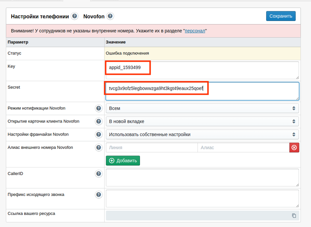This screenshot has width=311, height=227.
Task: Show help for CallerID
Action: pos(99,174)
